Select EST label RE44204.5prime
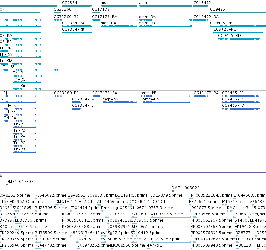 coord(50,239)
